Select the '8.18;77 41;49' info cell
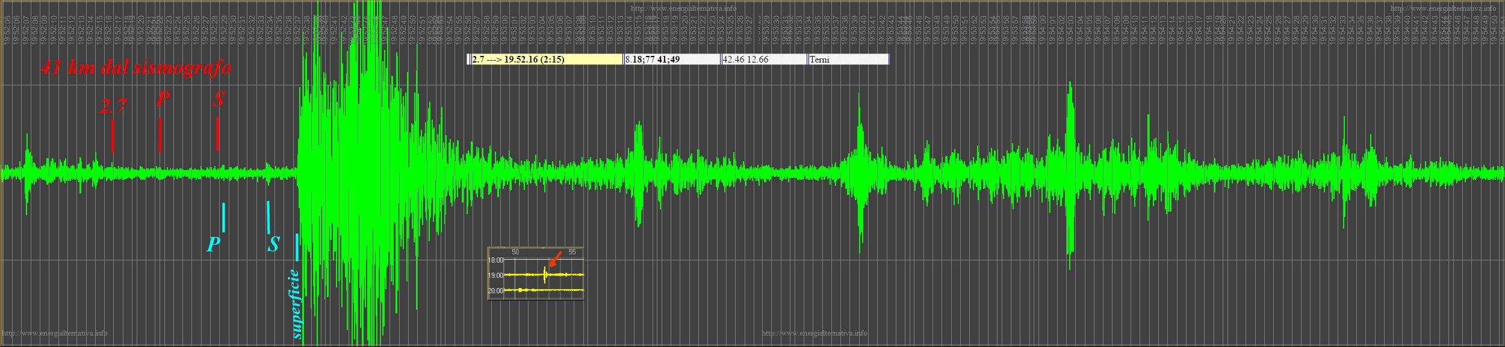 click(672, 60)
